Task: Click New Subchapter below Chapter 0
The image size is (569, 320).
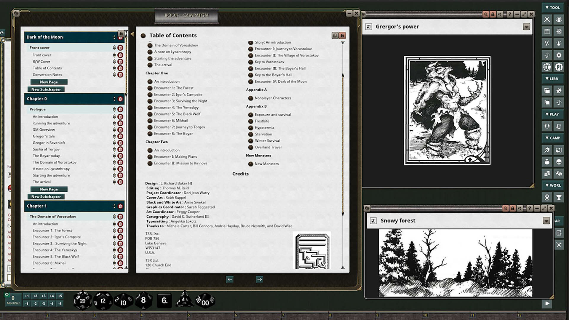Action: 46,196
